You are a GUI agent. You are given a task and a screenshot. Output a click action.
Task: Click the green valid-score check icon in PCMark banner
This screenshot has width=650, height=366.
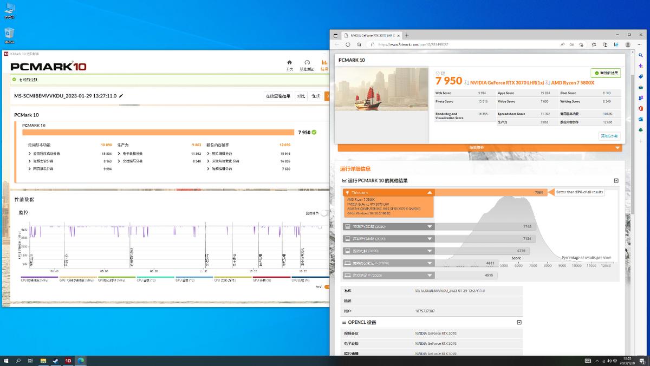tap(15, 80)
